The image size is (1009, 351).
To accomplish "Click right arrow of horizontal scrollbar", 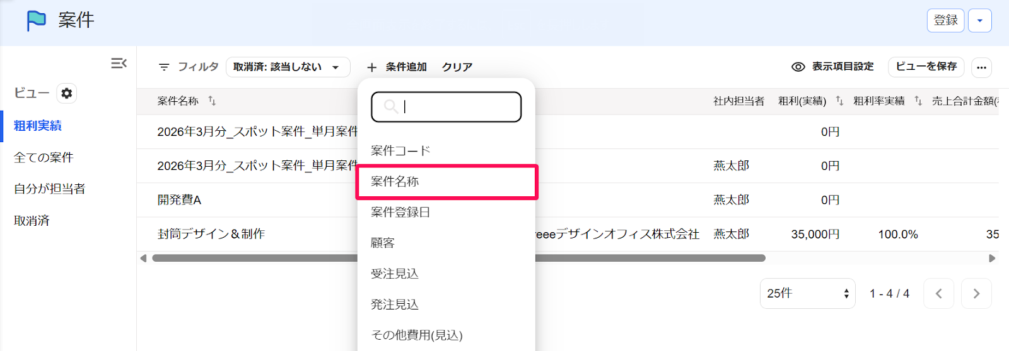I will click(992, 258).
